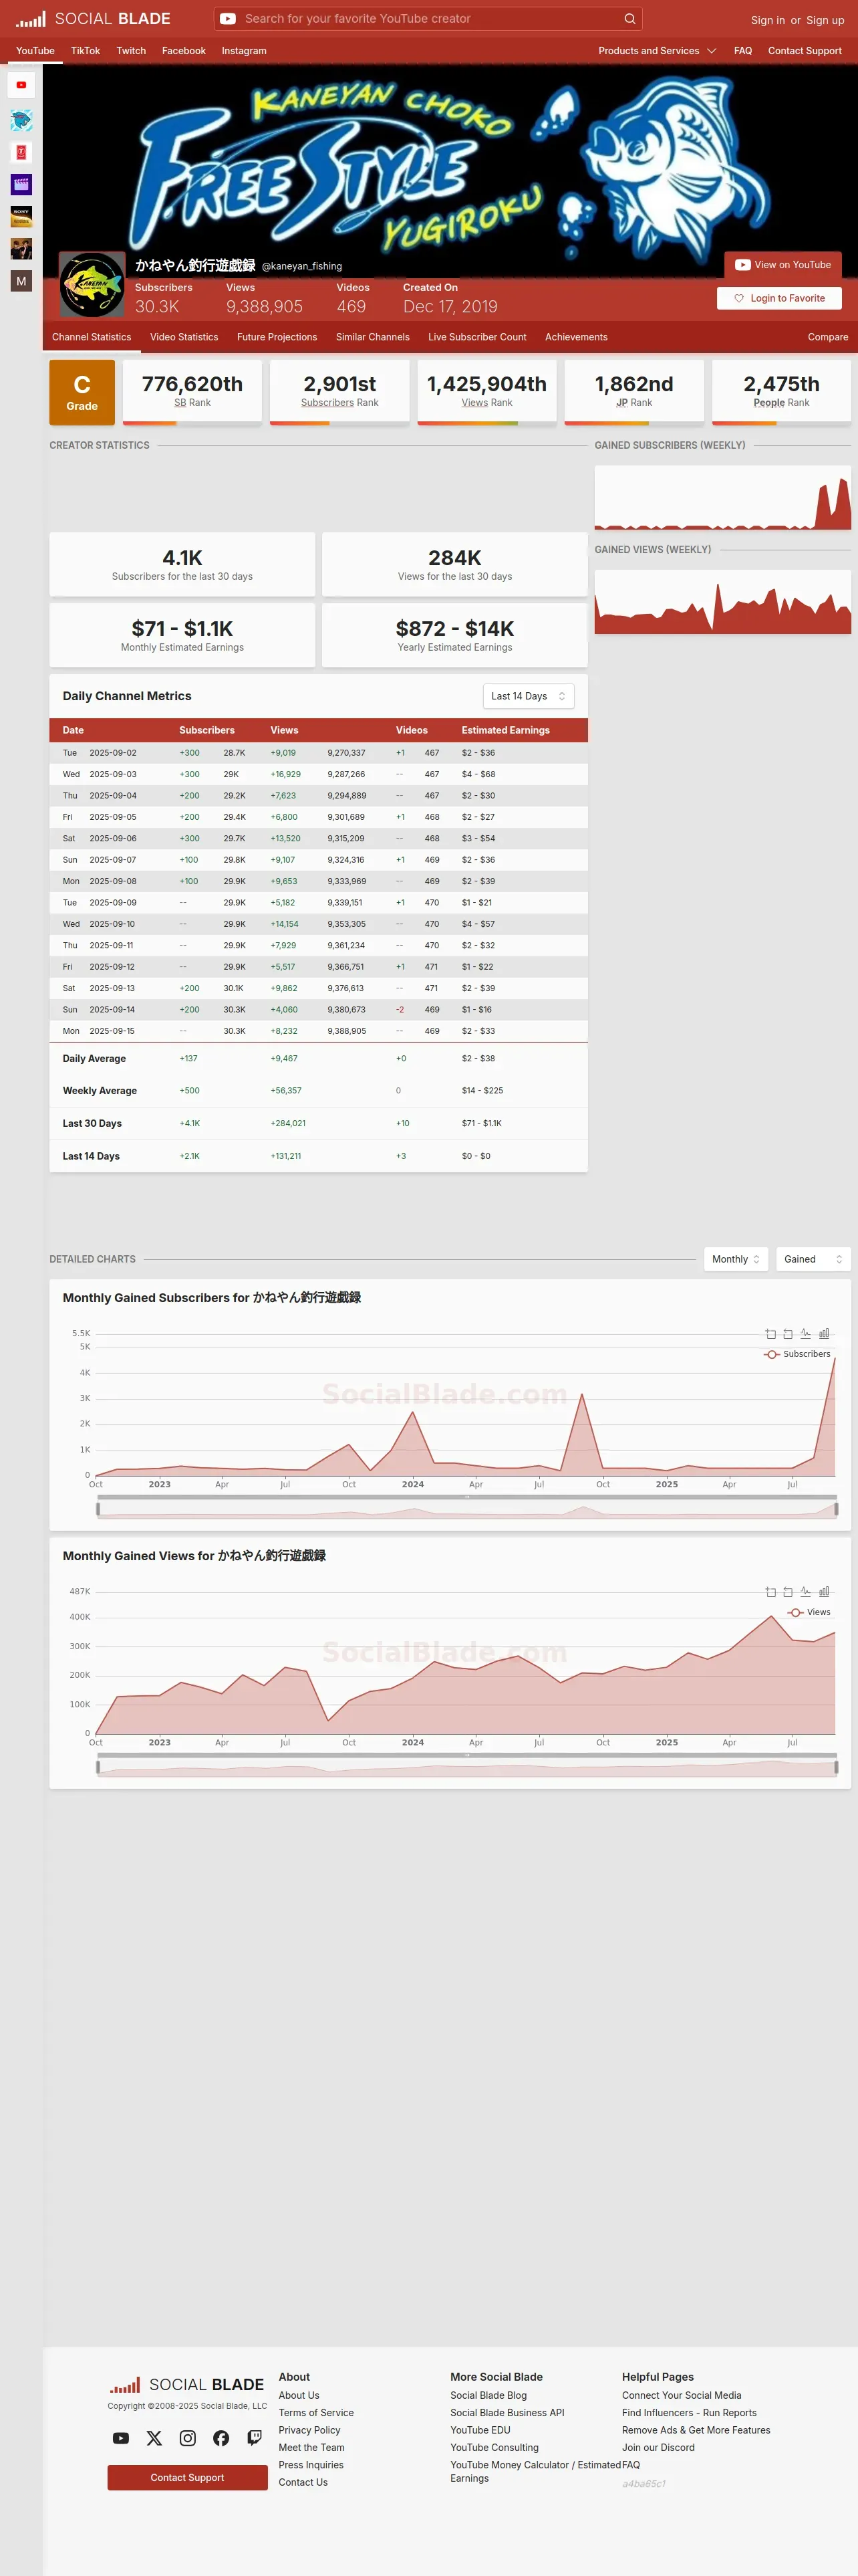Reset zoom on Monthly Gained Subscribers chart

tap(788, 1333)
